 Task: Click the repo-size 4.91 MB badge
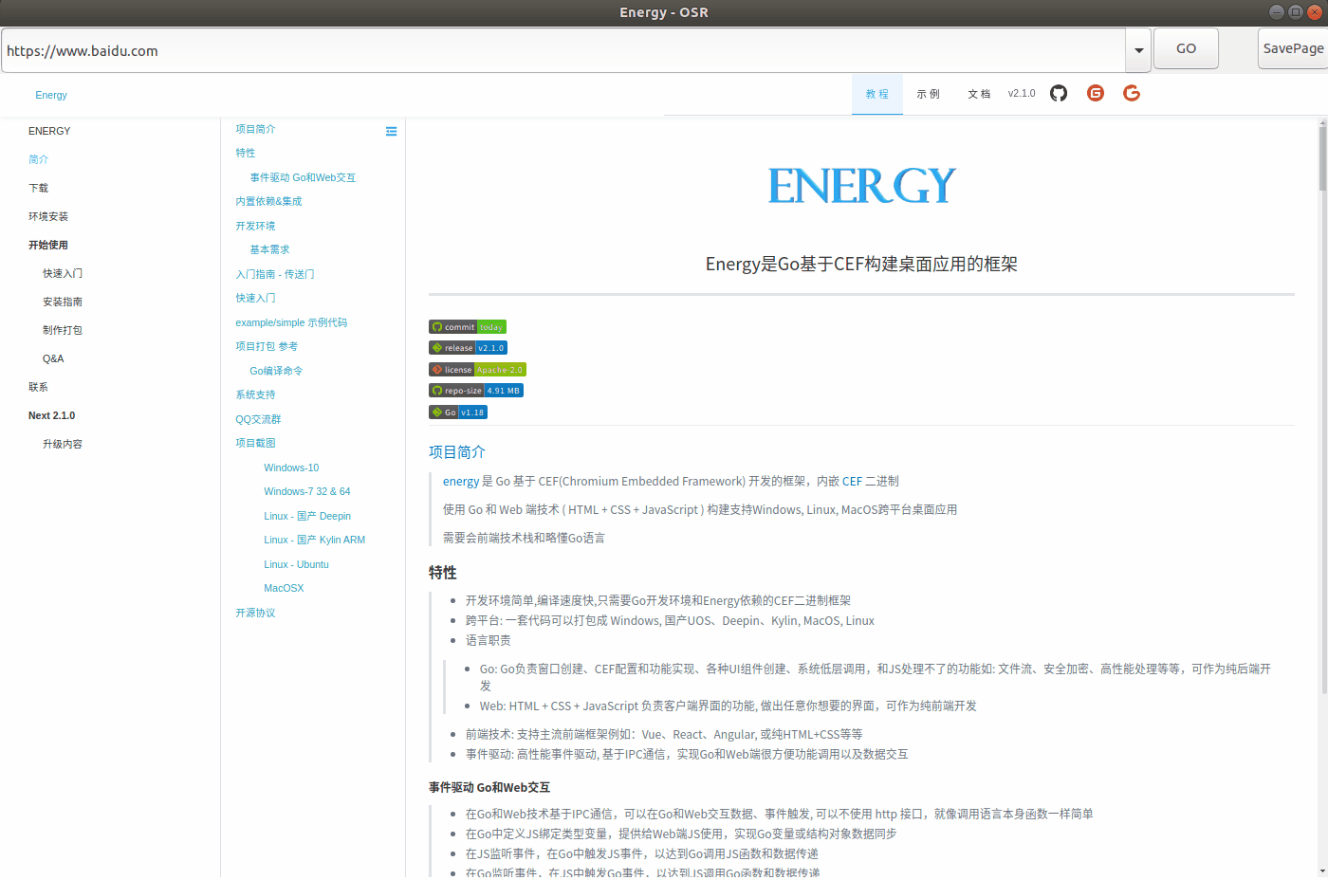(x=475, y=391)
